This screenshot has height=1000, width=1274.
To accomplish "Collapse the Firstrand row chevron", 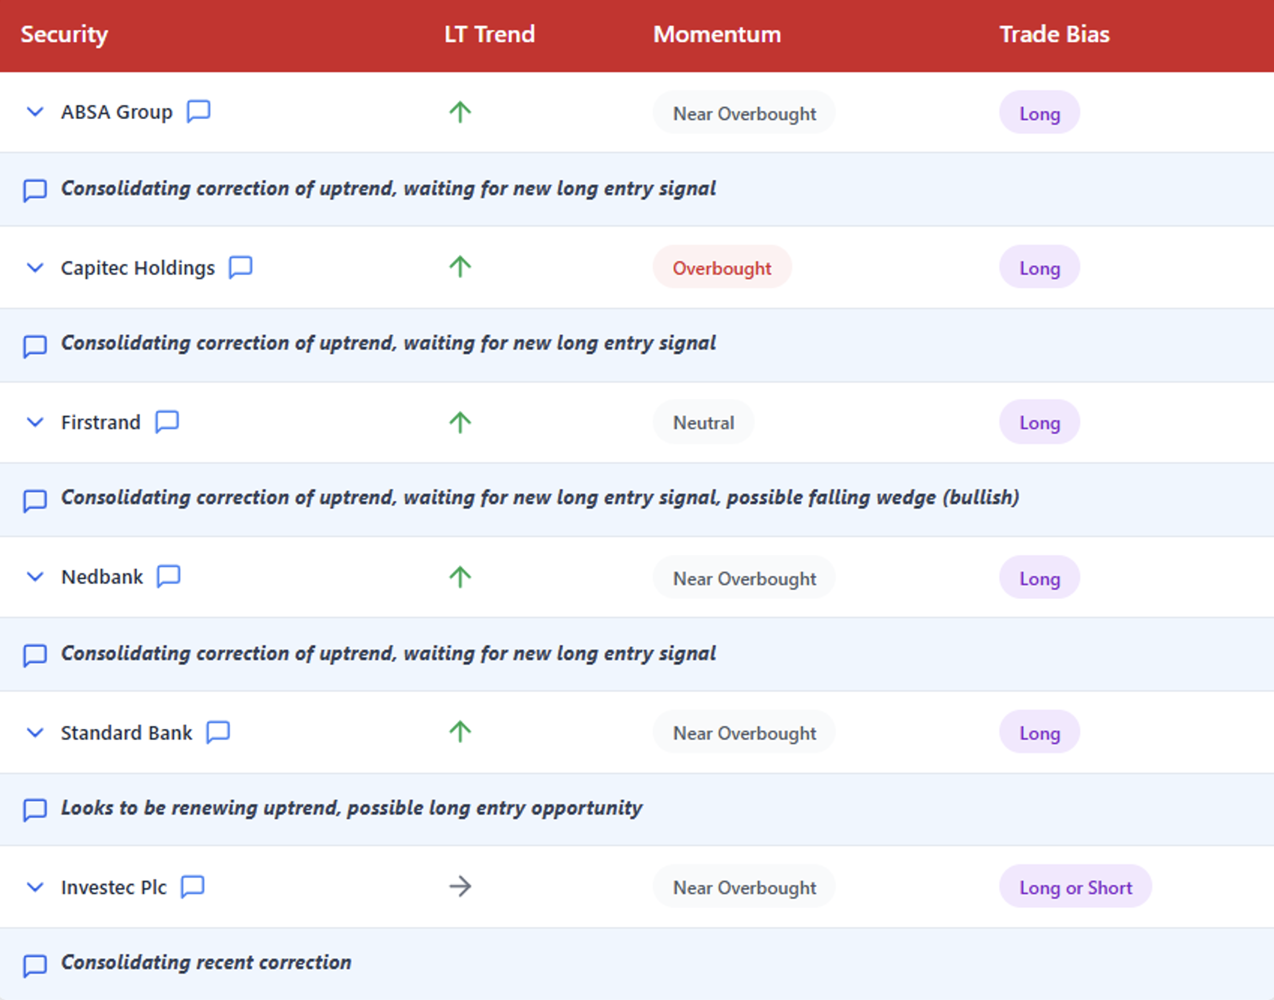I will point(35,422).
